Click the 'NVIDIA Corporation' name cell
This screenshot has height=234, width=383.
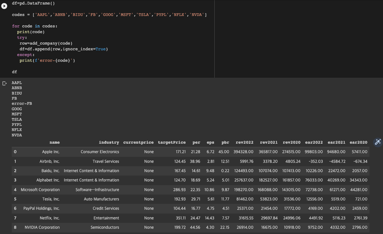point(42,227)
